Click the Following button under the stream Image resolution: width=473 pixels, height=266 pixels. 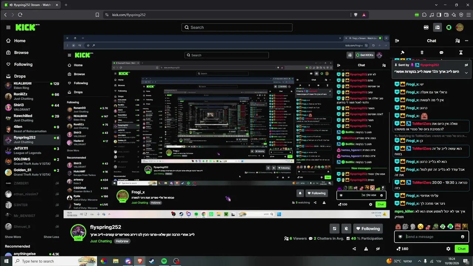click(x=367, y=229)
